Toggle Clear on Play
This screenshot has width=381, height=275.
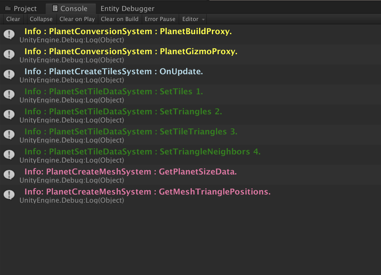pos(77,19)
